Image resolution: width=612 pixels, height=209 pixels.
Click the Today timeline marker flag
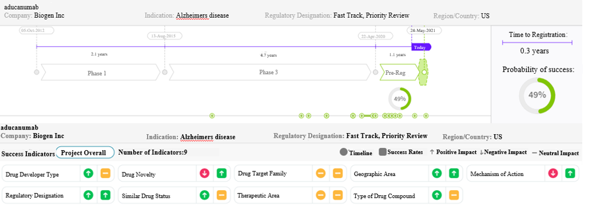click(421, 47)
